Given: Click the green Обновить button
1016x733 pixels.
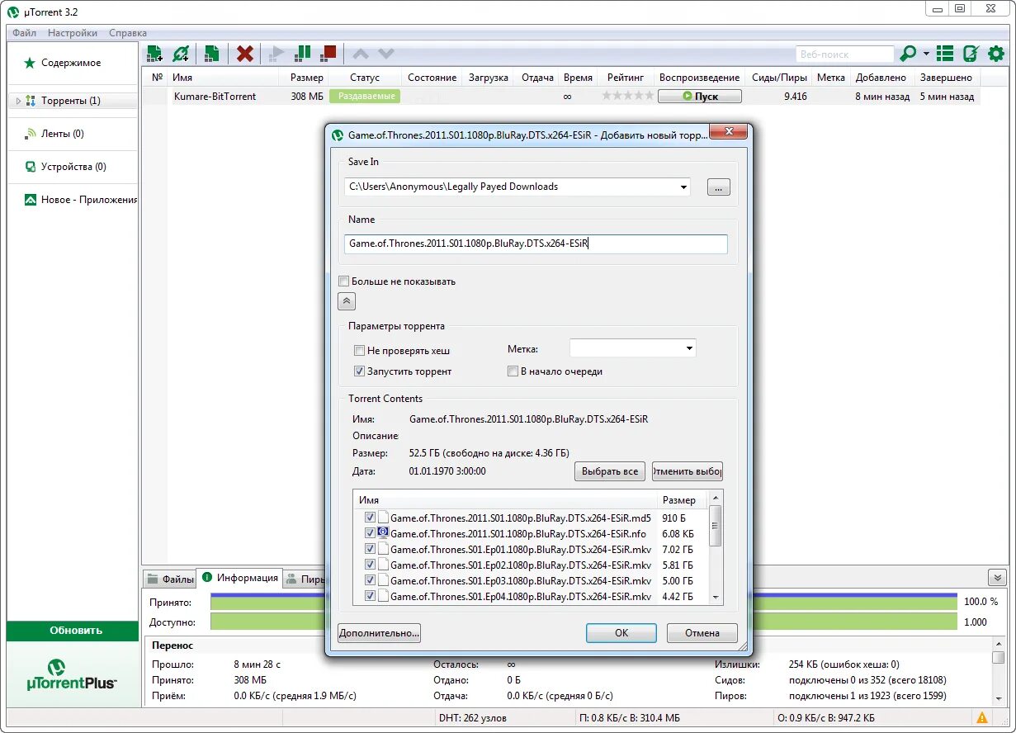Looking at the screenshot, I should tap(73, 631).
